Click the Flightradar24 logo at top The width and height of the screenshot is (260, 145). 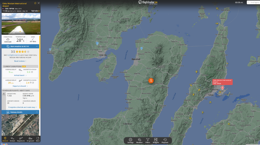tap(148, 2)
